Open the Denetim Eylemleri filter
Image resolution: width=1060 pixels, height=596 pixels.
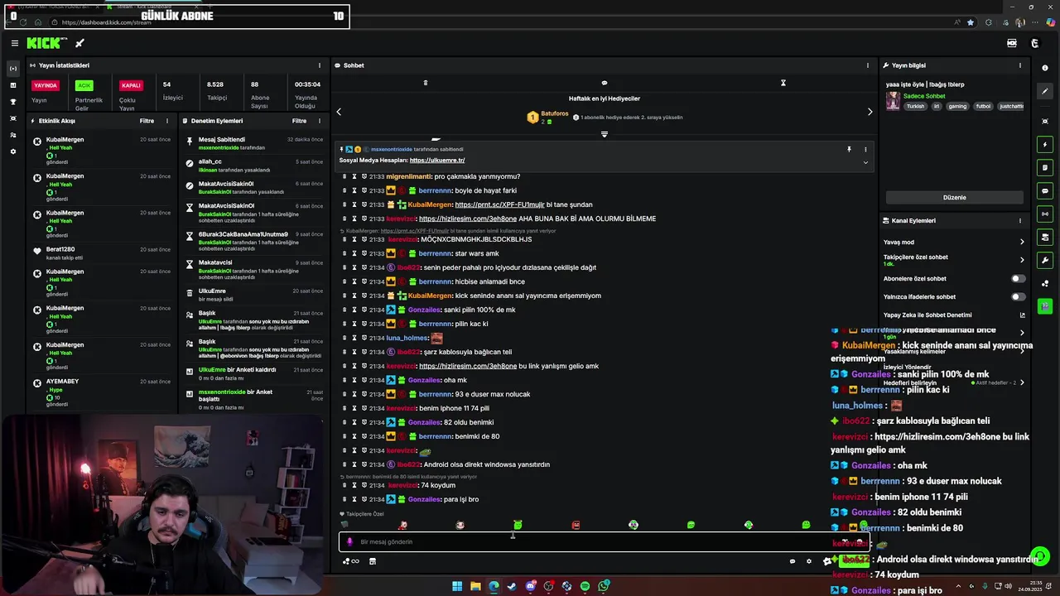click(x=299, y=121)
